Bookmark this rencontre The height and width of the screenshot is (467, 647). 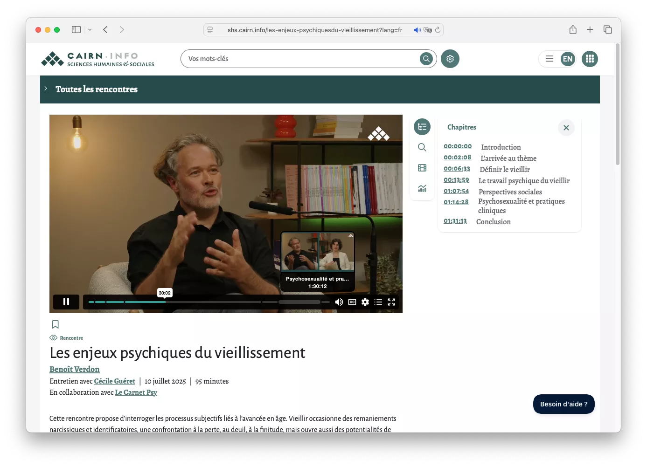coord(55,324)
